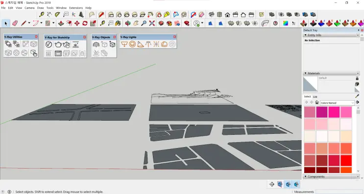The width and height of the screenshot is (364, 194).
Task: Close the V-Ray Lights toolbar
Action: coord(174,37)
